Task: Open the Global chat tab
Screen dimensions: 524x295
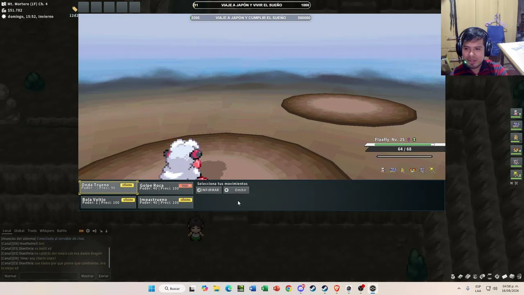Action: pyautogui.click(x=19, y=231)
